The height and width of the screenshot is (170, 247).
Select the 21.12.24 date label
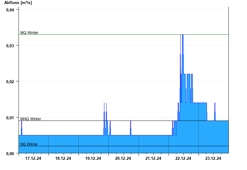click(153, 158)
